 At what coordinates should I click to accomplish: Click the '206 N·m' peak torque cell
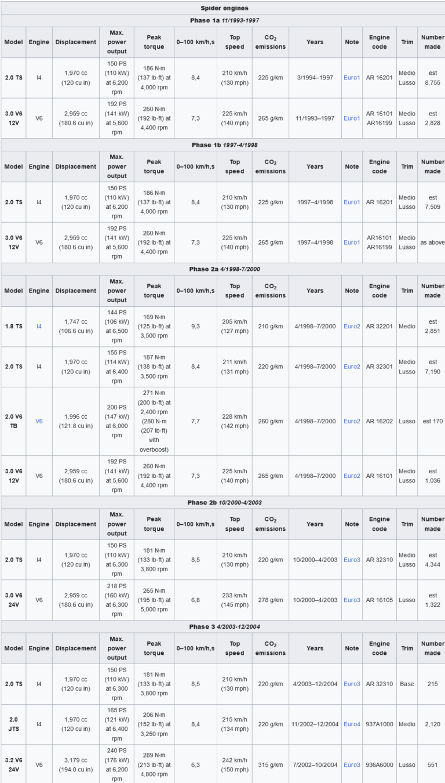click(154, 724)
